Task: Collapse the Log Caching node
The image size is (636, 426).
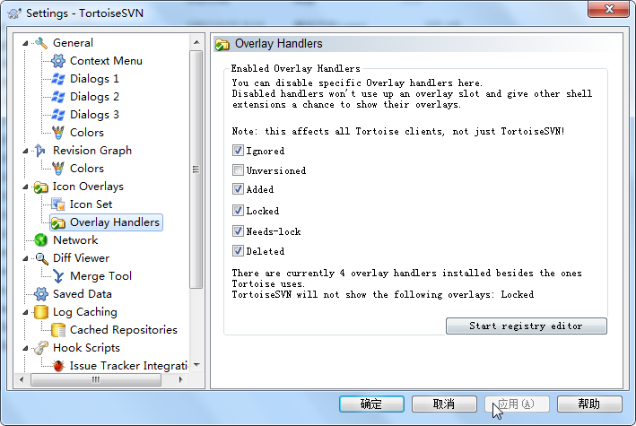Action: 25,312
